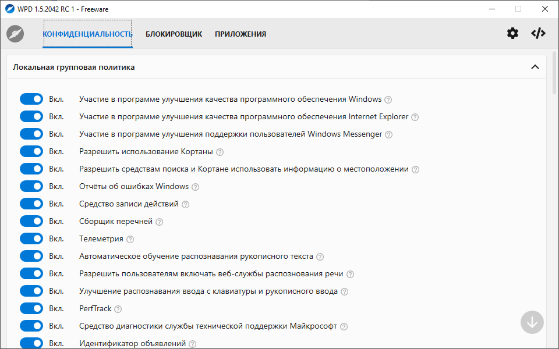Click the round down-arrow button
The height and width of the screenshot is (349, 559).
[x=532, y=322]
